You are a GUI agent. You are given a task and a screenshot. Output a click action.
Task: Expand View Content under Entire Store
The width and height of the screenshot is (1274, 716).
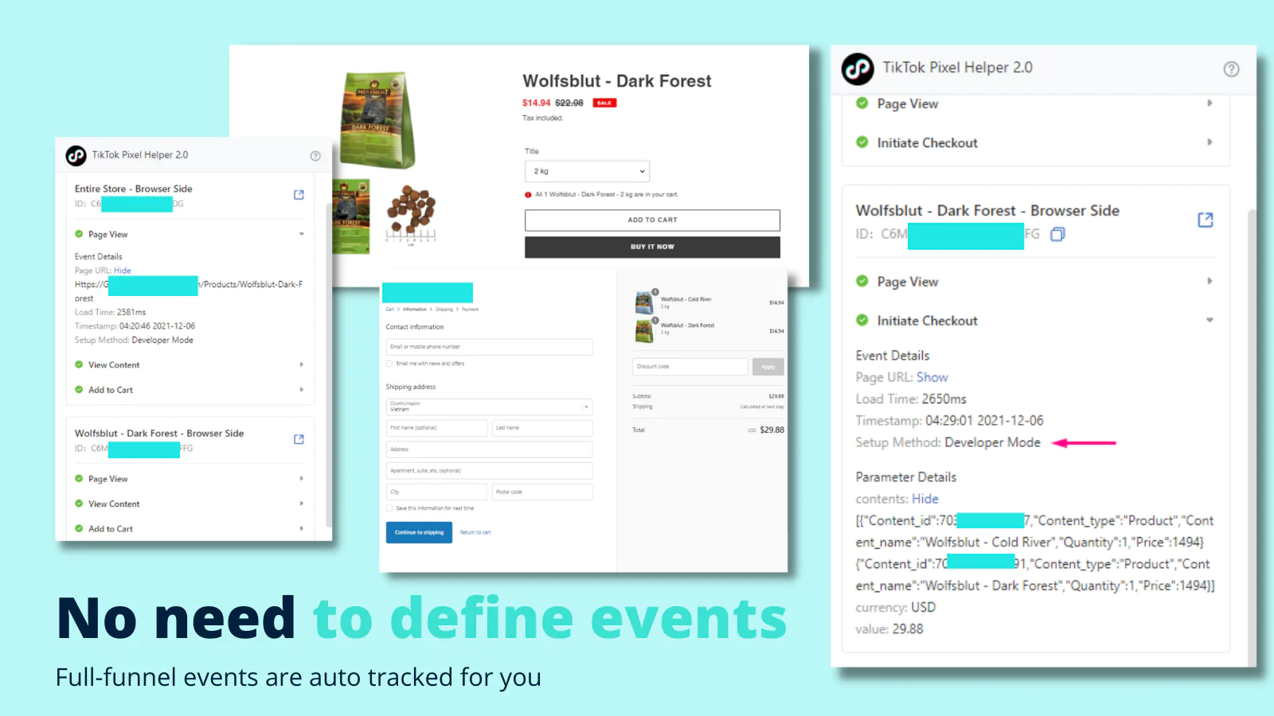pos(302,364)
